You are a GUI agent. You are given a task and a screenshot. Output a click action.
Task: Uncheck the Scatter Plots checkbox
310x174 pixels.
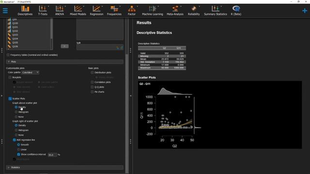tap(10, 99)
